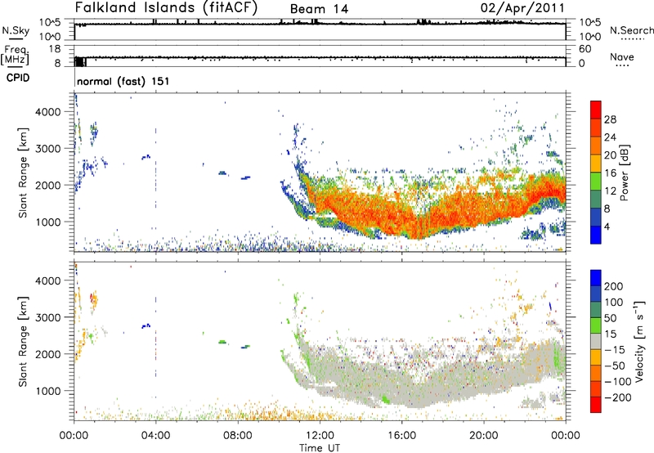Click the '-50' label on Velocity colorbar
This screenshot has height=453, width=654.
point(615,366)
